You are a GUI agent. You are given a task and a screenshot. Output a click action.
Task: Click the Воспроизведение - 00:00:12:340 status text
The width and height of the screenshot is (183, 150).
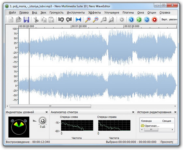pos(28,142)
